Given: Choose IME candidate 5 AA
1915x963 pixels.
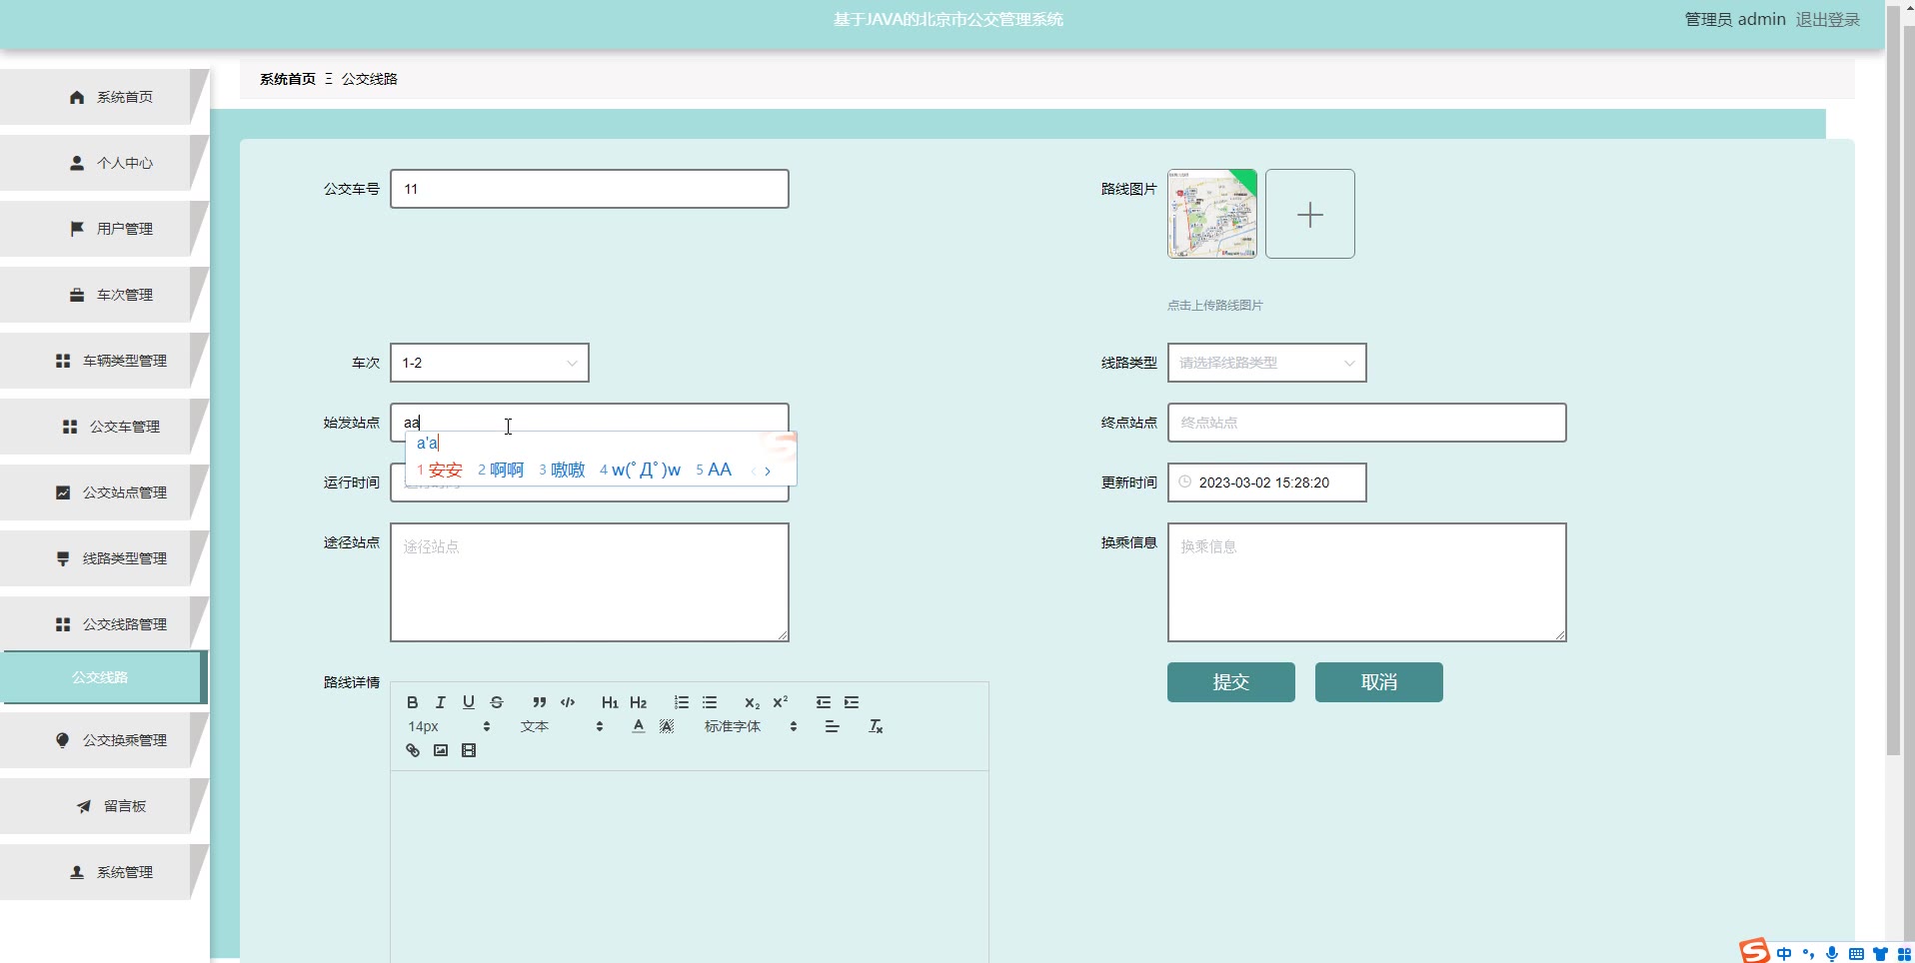Looking at the screenshot, I should point(714,470).
